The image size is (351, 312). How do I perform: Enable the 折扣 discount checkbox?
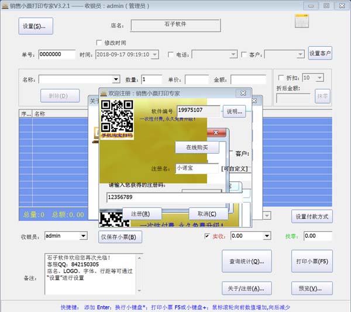(x=281, y=78)
